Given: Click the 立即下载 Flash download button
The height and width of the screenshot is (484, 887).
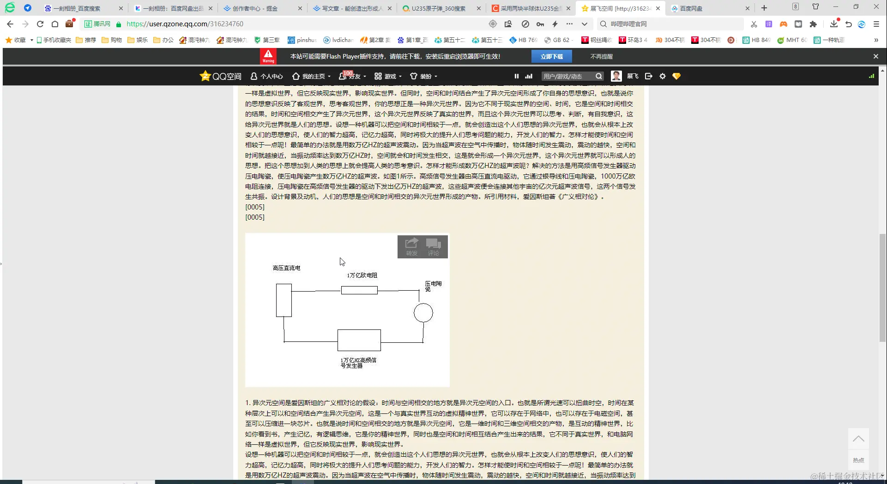Looking at the screenshot, I should pos(552,56).
